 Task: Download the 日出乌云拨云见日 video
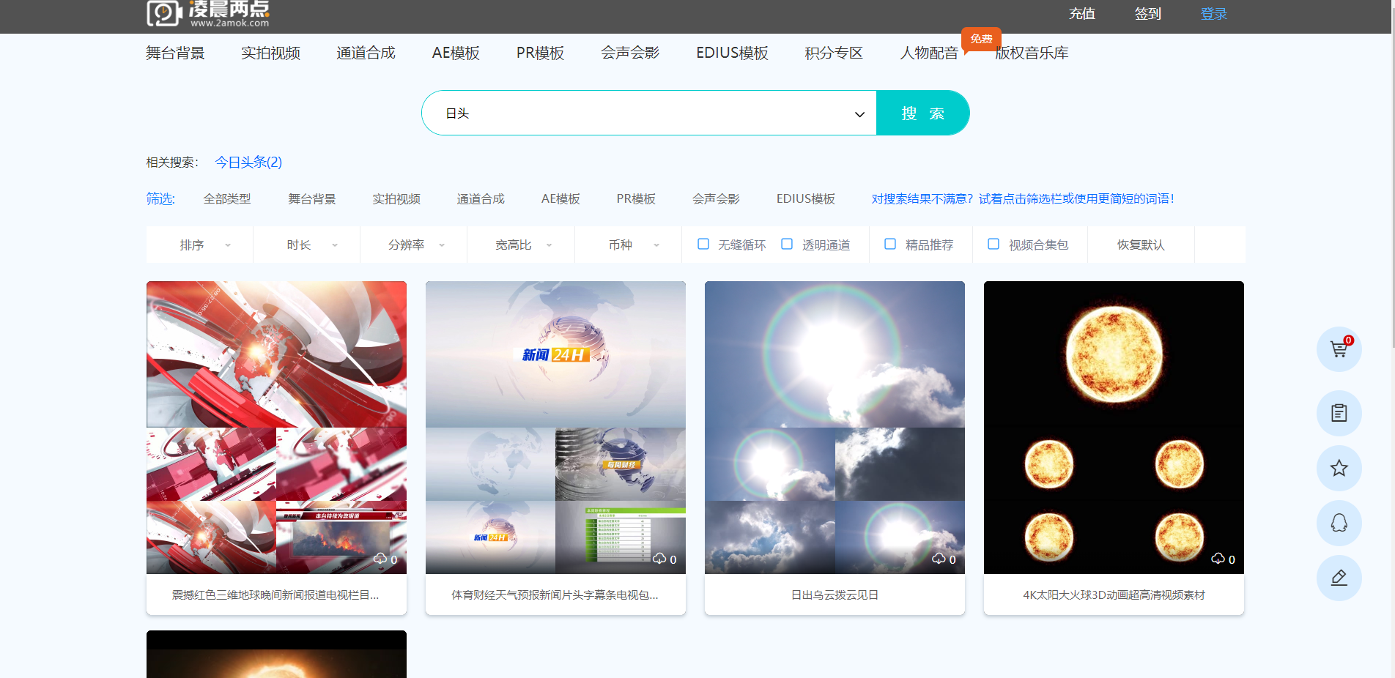[940, 559]
